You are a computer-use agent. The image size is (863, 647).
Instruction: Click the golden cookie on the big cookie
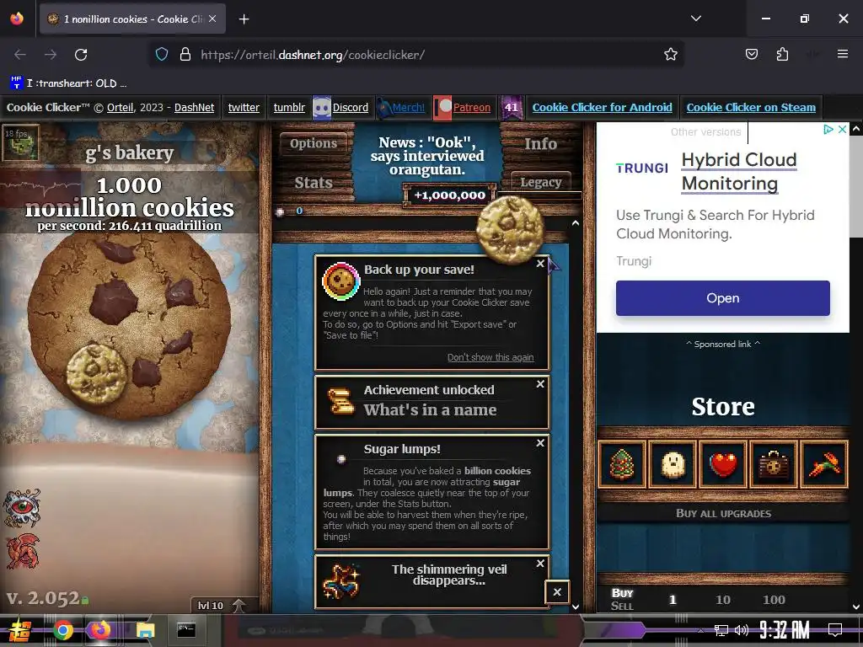(x=97, y=374)
